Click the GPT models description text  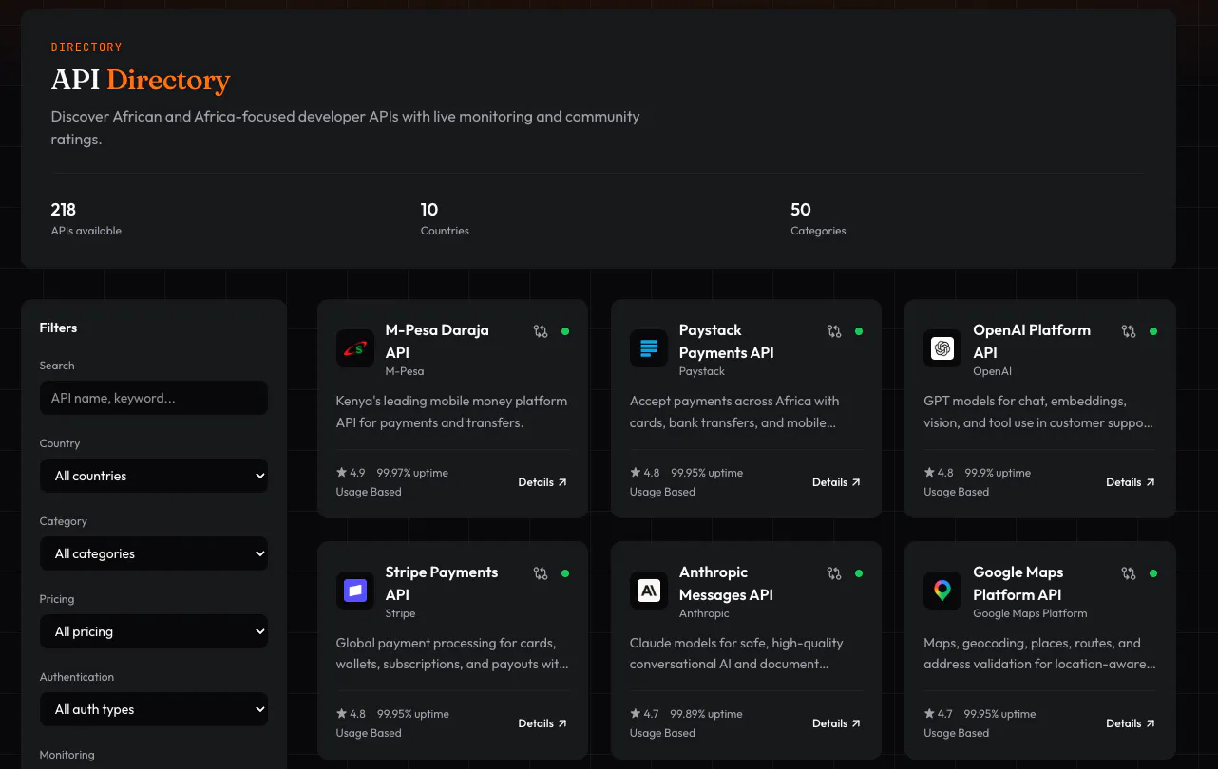[1038, 412]
